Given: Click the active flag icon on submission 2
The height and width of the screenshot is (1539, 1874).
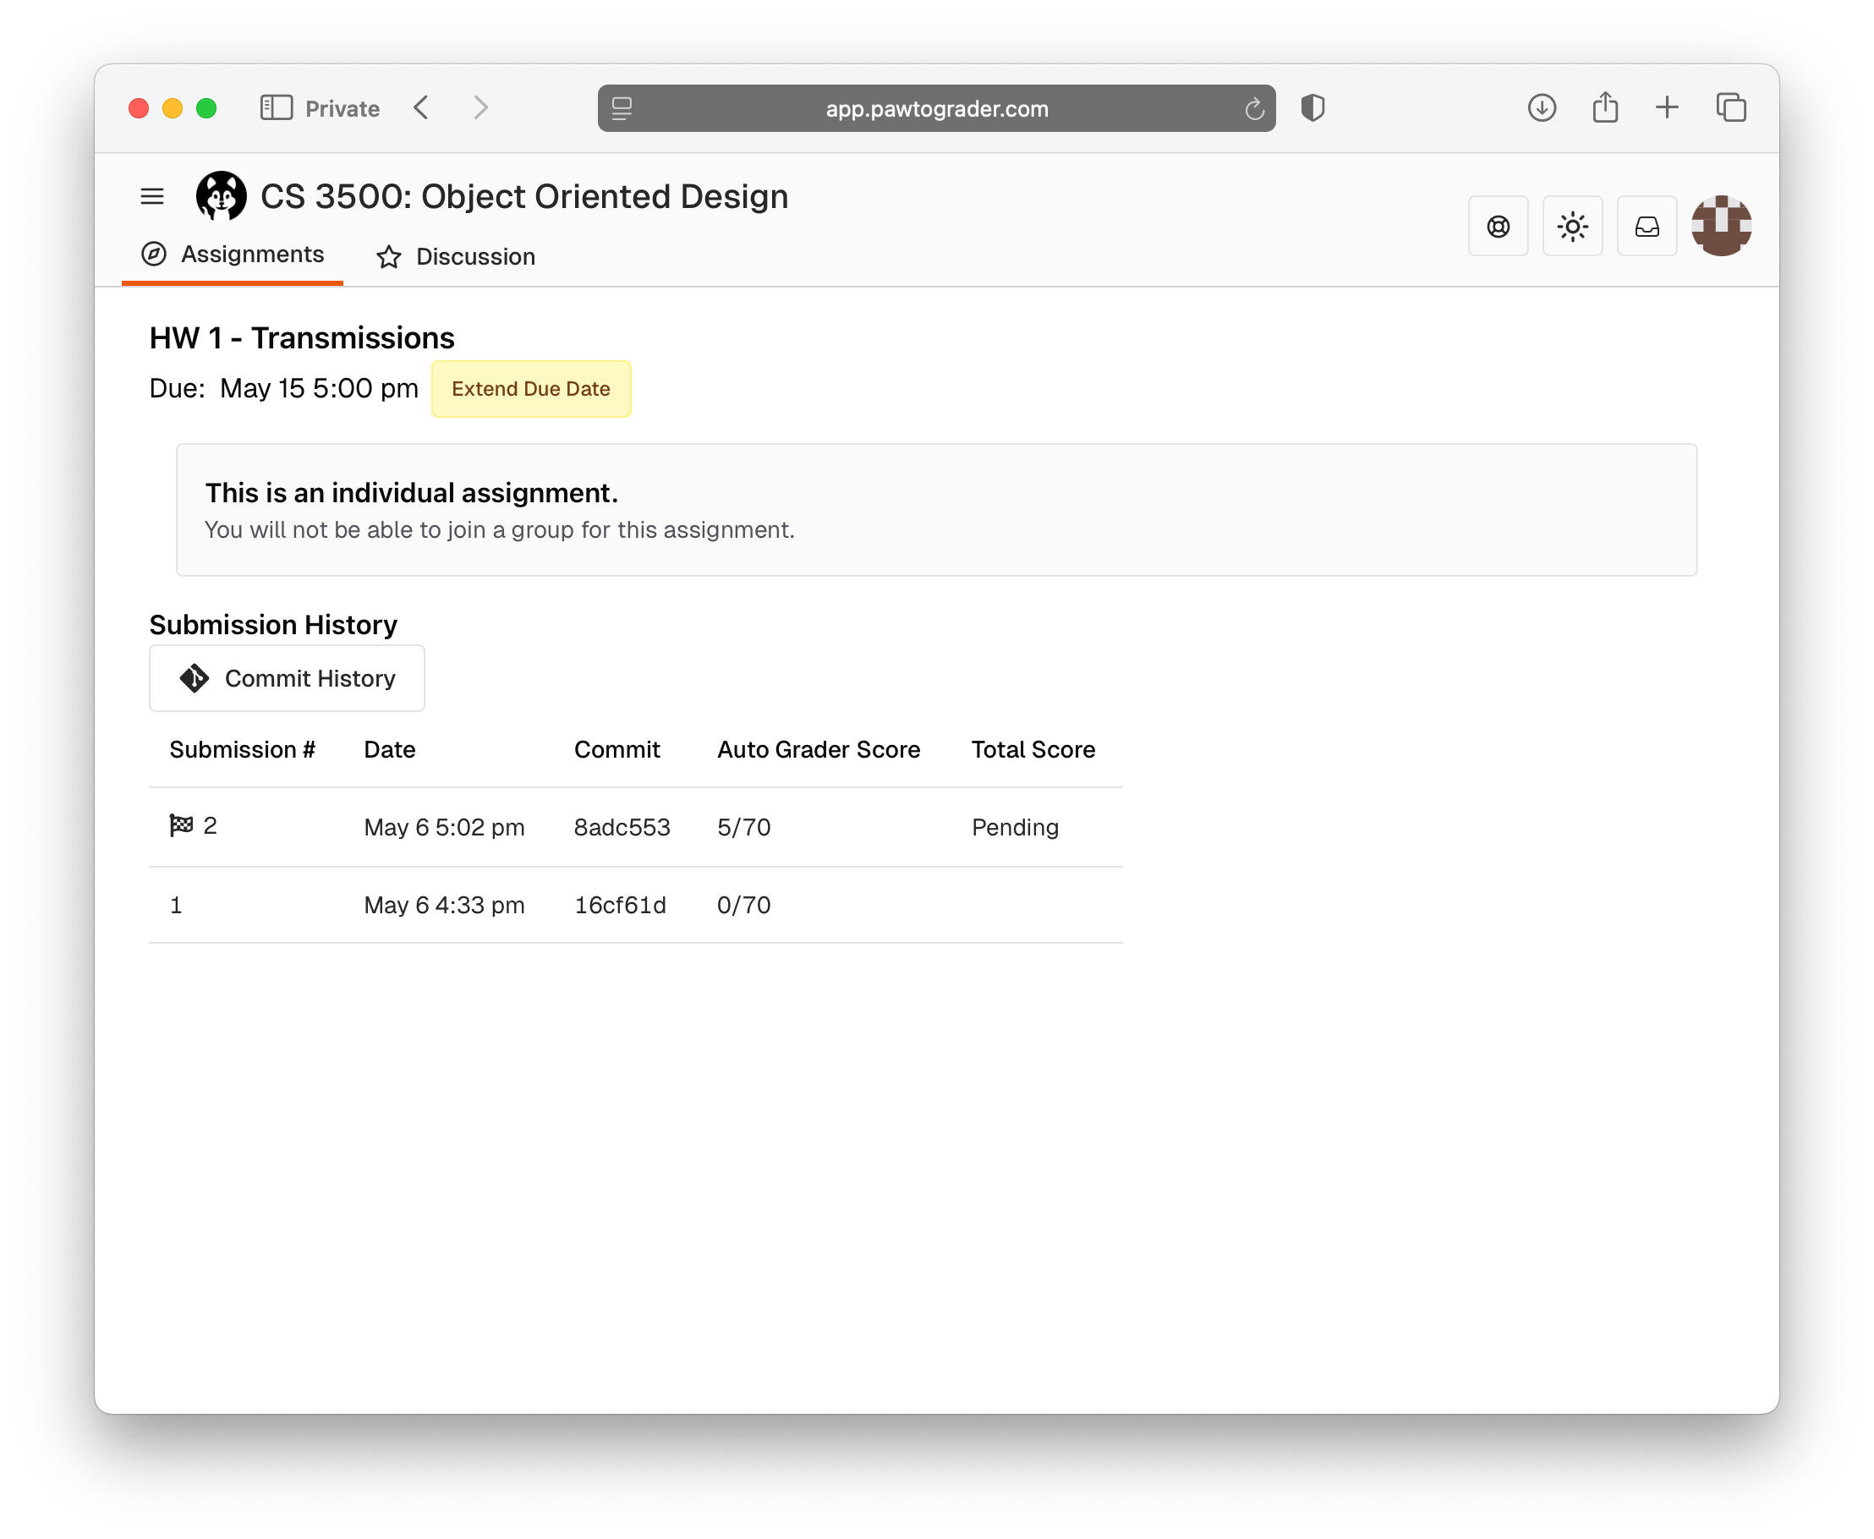Looking at the screenshot, I should 182,825.
